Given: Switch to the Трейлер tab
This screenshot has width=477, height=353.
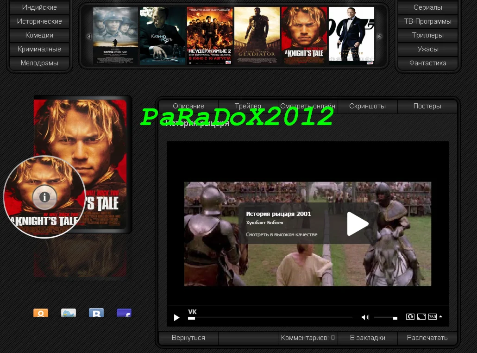Looking at the screenshot, I should tap(248, 106).
